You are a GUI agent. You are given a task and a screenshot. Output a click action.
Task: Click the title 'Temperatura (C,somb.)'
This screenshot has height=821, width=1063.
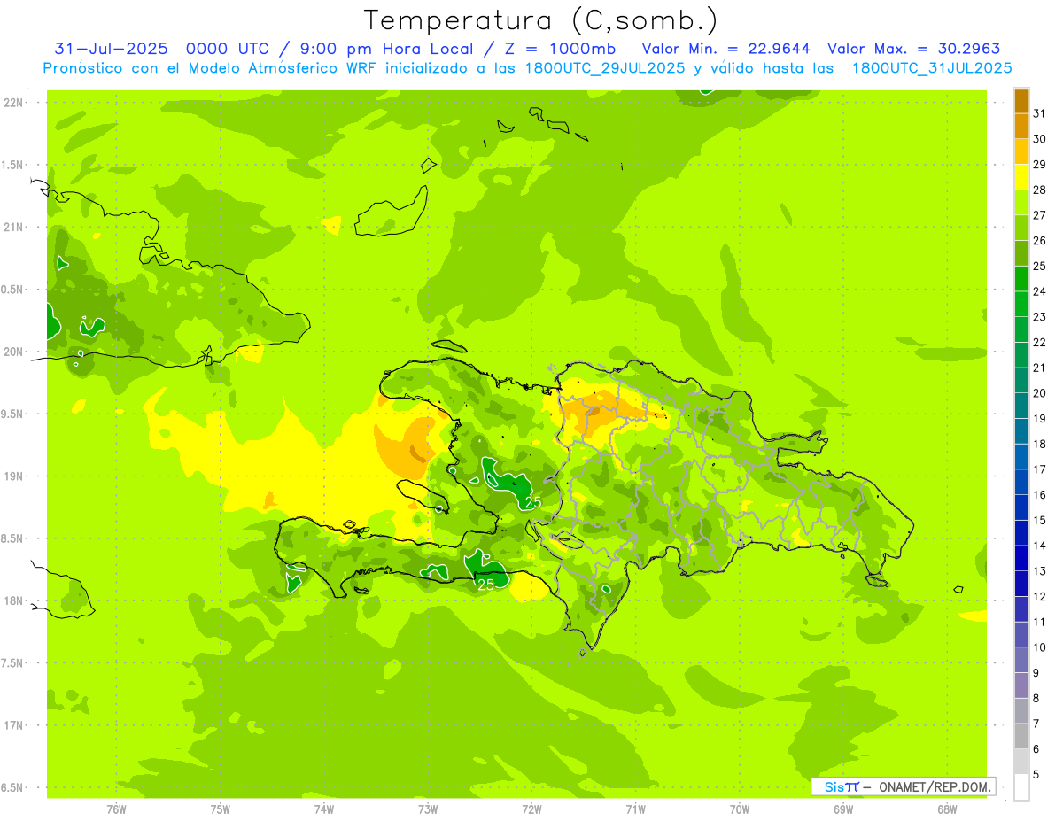tap(540, 20)
